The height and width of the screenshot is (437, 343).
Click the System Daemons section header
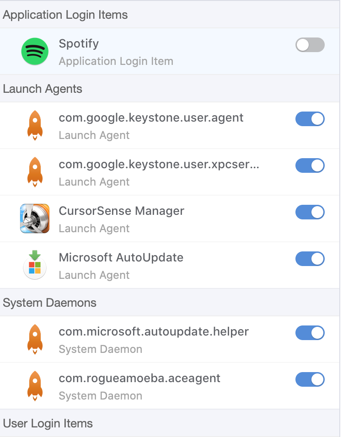50,303
